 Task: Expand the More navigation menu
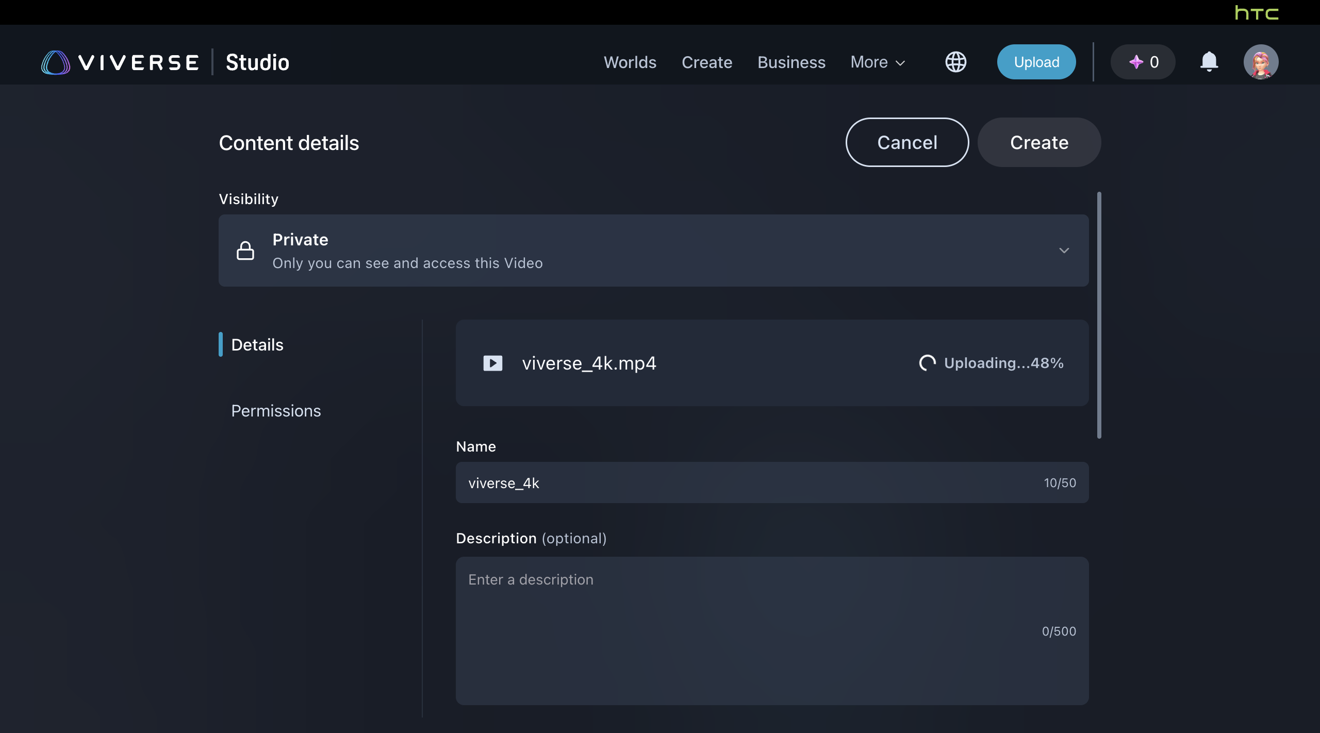878,62
